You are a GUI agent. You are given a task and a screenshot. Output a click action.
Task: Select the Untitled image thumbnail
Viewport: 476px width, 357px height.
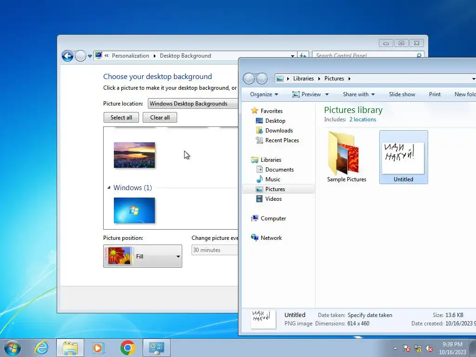[x=403, y=157]
